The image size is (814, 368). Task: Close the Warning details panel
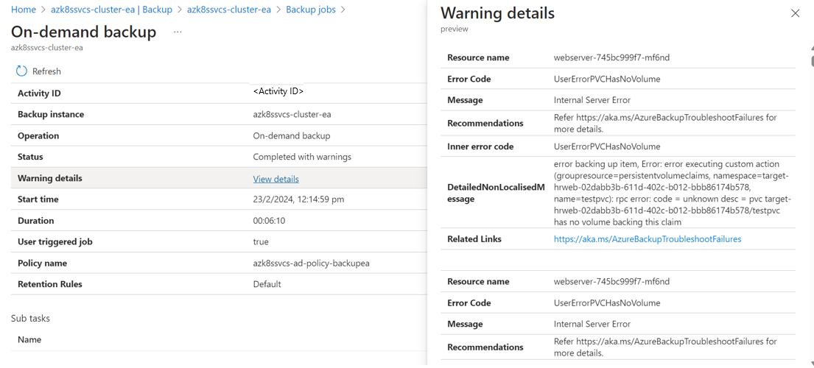click(x=795, y=13)
